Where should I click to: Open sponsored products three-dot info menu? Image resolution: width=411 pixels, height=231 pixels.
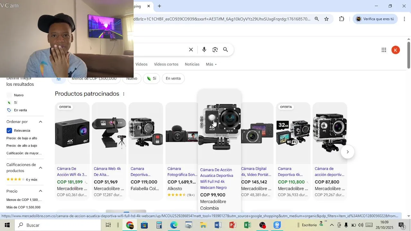(x=124, y=94)
